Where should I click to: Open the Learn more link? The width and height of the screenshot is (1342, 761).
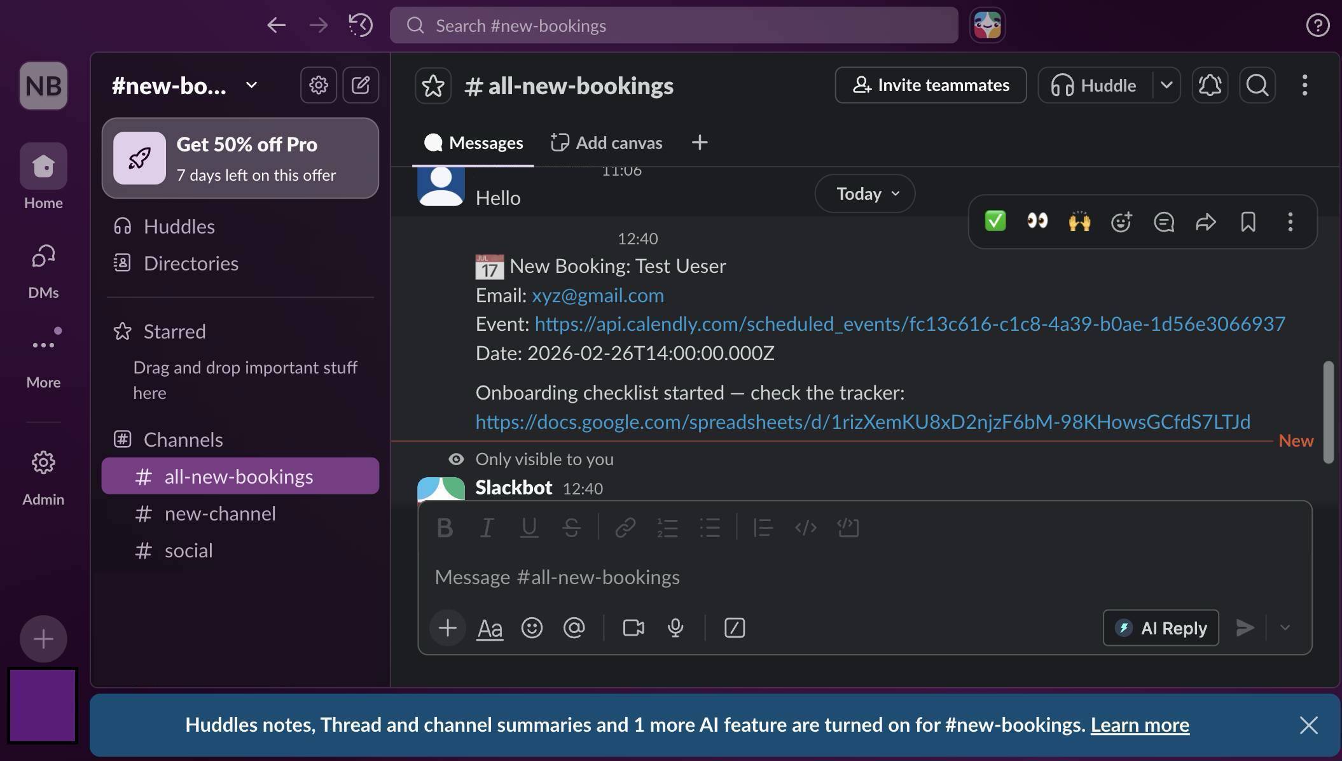coord(1140,725)
